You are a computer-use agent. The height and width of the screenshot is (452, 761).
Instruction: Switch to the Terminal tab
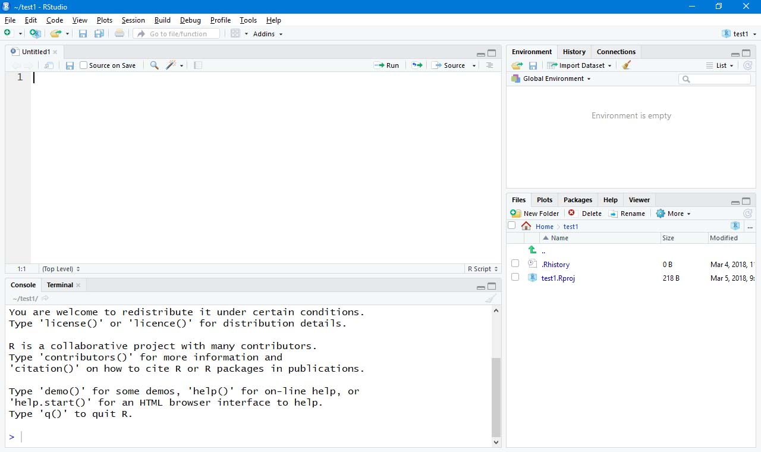click(x=59, y=285)
